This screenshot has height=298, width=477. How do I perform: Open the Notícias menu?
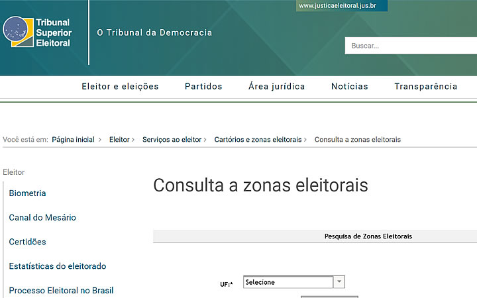pos(350,86)
